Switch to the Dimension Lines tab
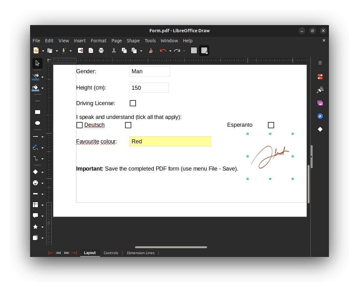The width and height of the screenshot is (359, 292). pyautogui.click(x=141, y=253)
